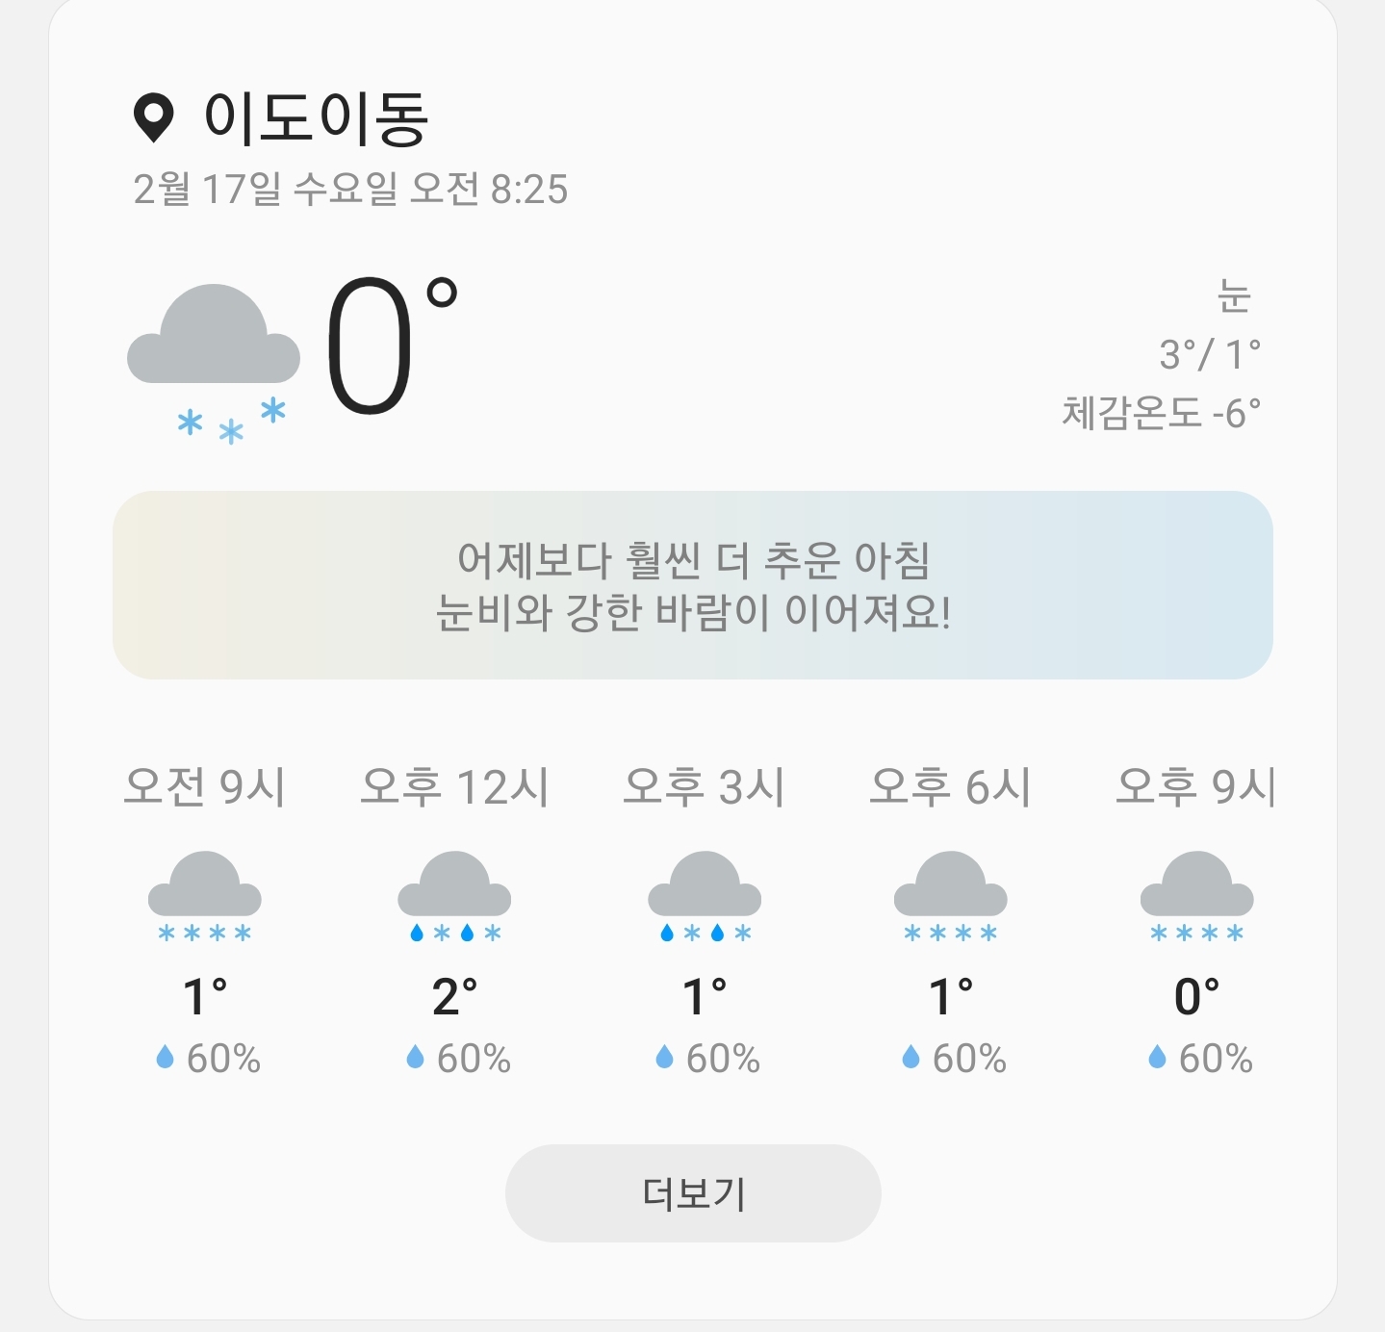Viewport: 1385px width, 1332px height.
Task: Tap the 오후 9시 precipitation droplet icon
Action: [1158, 1058]
